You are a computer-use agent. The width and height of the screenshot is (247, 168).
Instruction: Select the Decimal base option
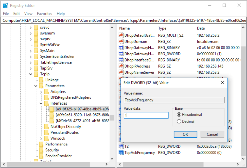179,122
